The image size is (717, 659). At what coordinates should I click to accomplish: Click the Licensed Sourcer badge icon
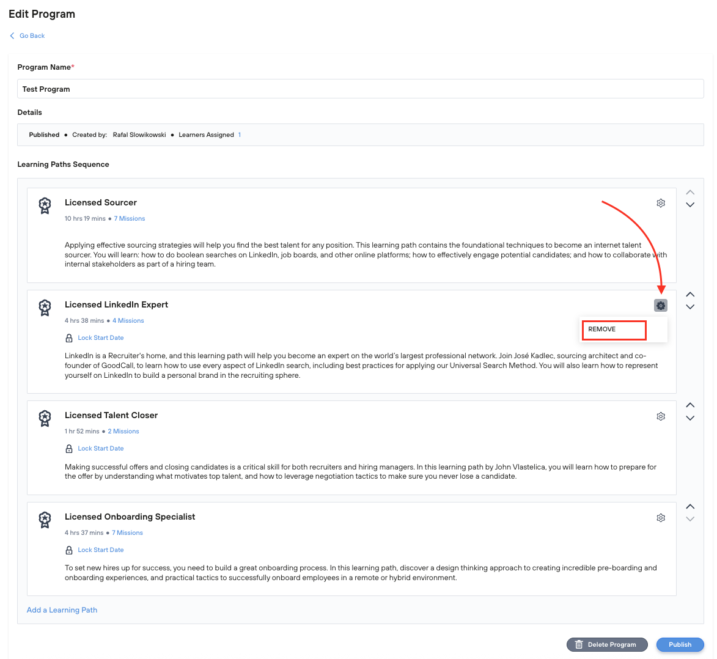pyautogui.click(x=45, y=205)
